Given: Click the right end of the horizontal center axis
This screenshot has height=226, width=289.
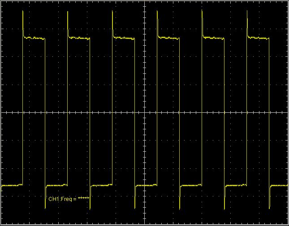Looking at the screenshot, I should [287, 113].
